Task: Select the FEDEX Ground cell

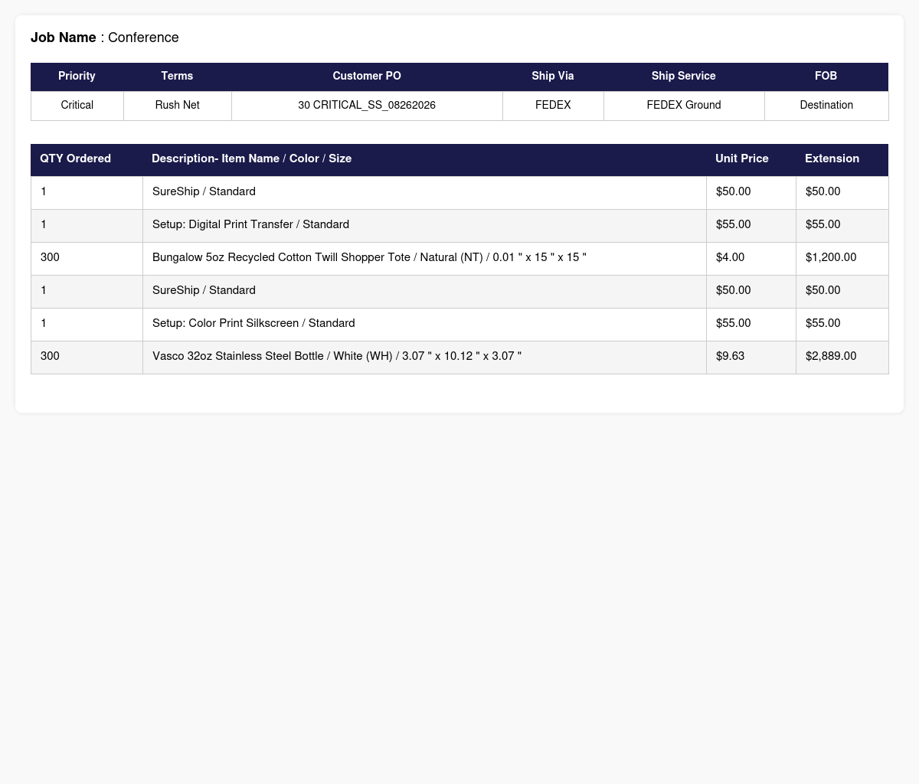Action: pos(684,106)
